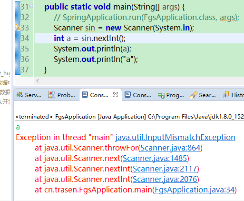Close the active Console tab

(x=116, y=95)
